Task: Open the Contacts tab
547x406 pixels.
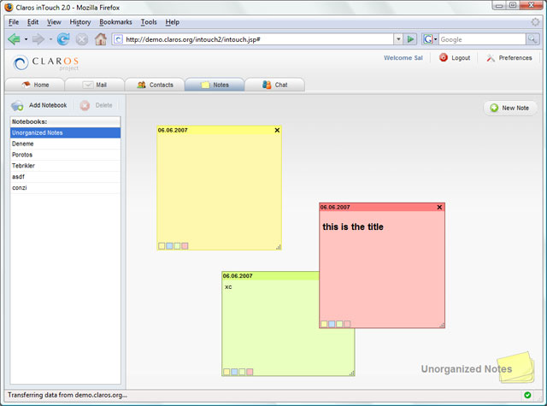Action: [x=155, y=85]
